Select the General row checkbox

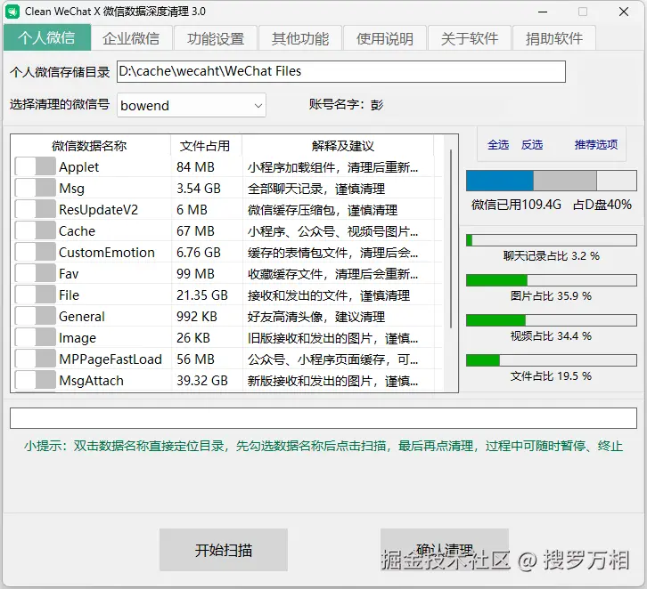click(x=35, y=317)
